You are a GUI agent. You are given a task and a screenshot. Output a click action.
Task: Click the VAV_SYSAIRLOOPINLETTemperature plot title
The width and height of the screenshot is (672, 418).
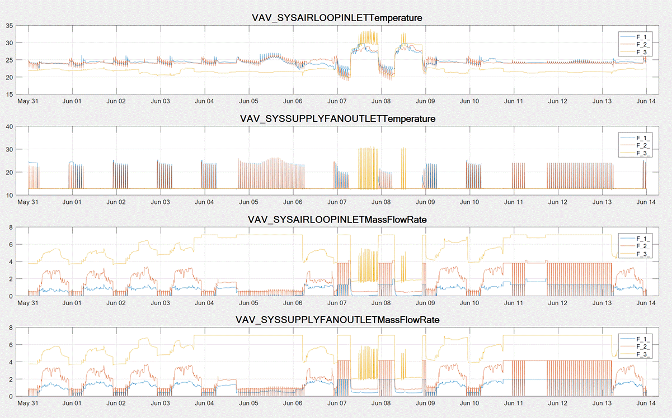[337, 18]
